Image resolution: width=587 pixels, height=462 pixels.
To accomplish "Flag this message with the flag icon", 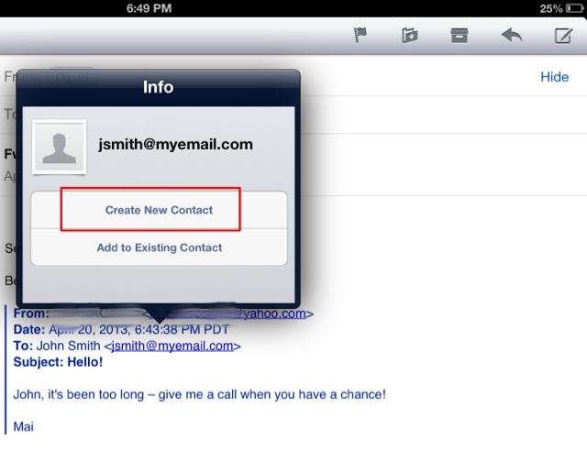I will 360,36.
